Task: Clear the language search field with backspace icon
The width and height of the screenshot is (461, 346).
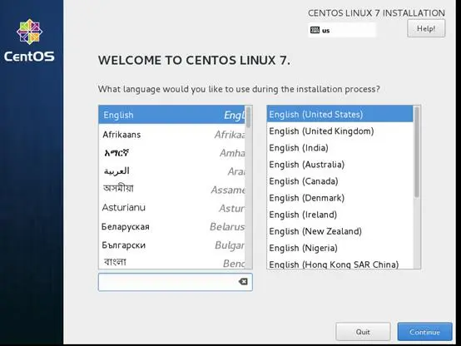Action: (x=243, y=282)
